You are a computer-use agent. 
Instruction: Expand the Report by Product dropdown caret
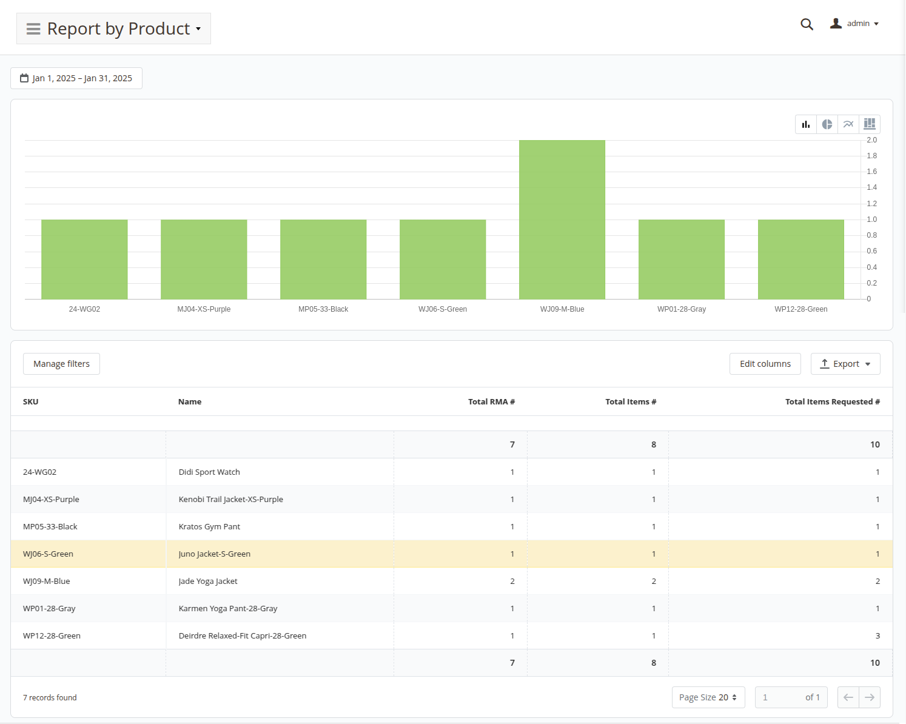tap(198, 29)
